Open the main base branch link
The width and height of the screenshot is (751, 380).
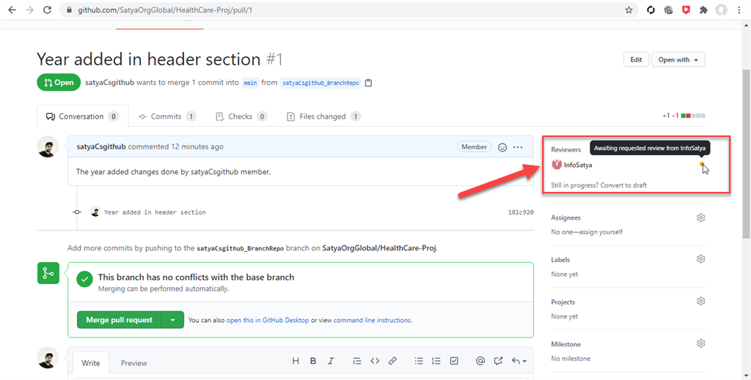pyautogui.click(x=250, y=83)
